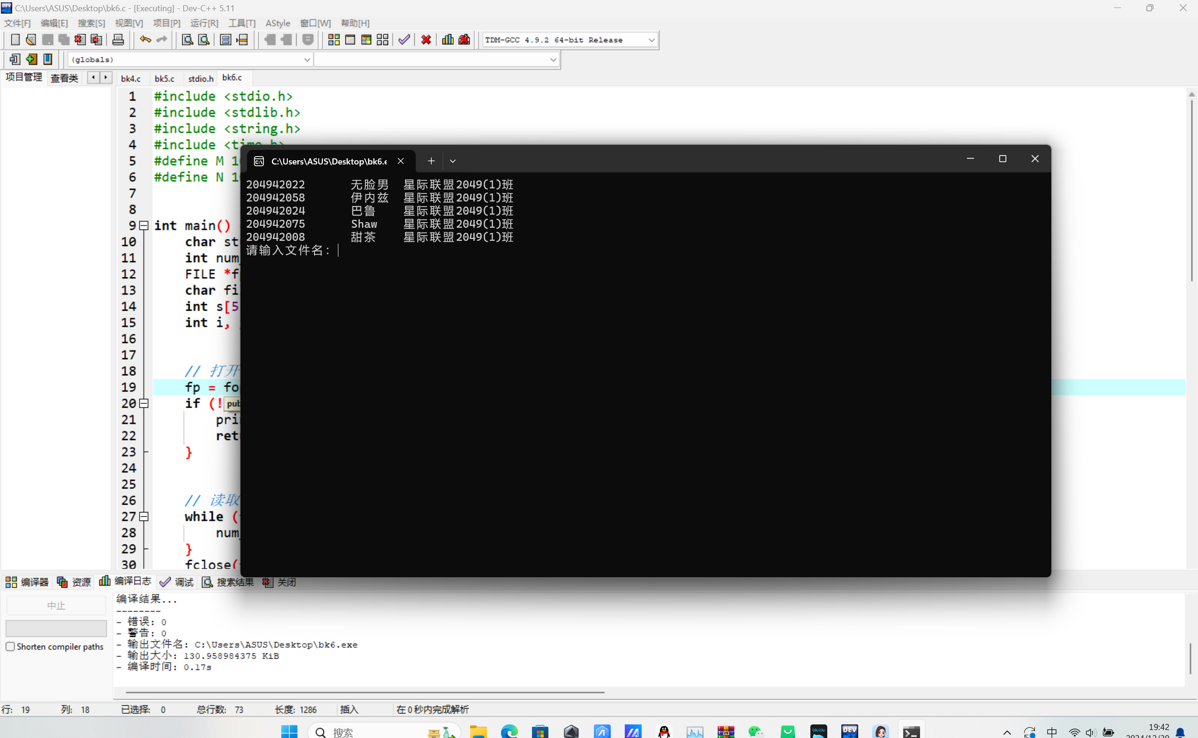
Task: Click the New file toolbar icon
Action: [15, 40]
